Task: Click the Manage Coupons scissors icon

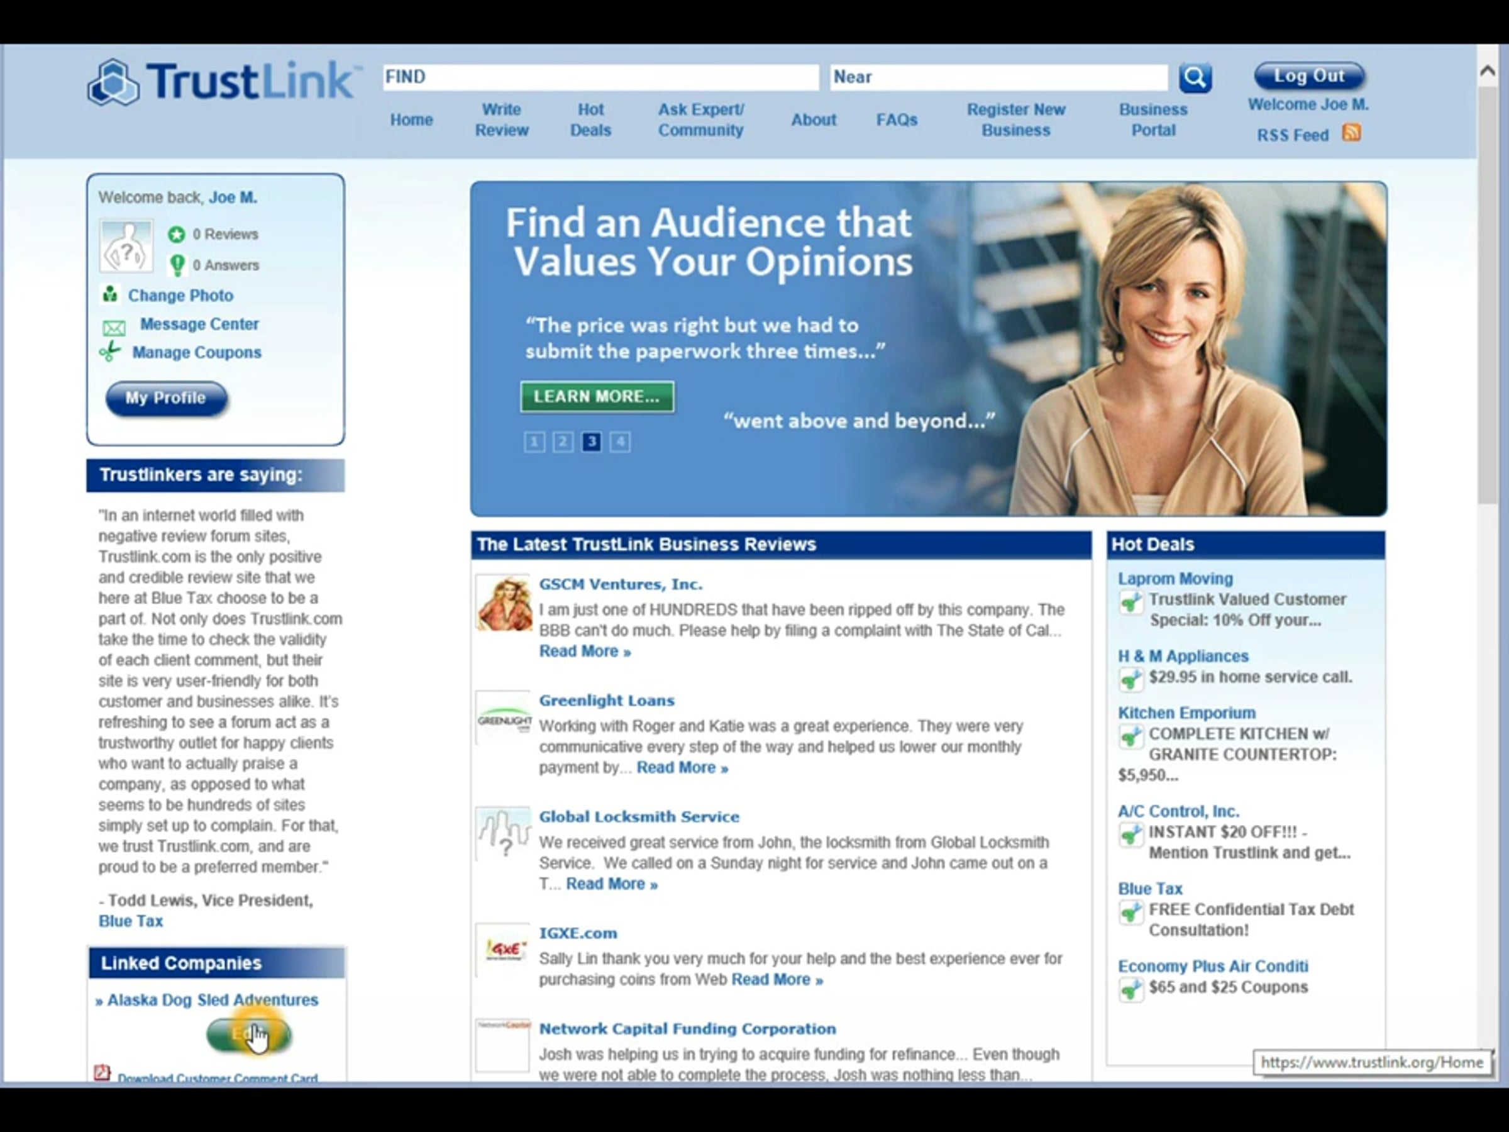Action: [x=110, y=352]
